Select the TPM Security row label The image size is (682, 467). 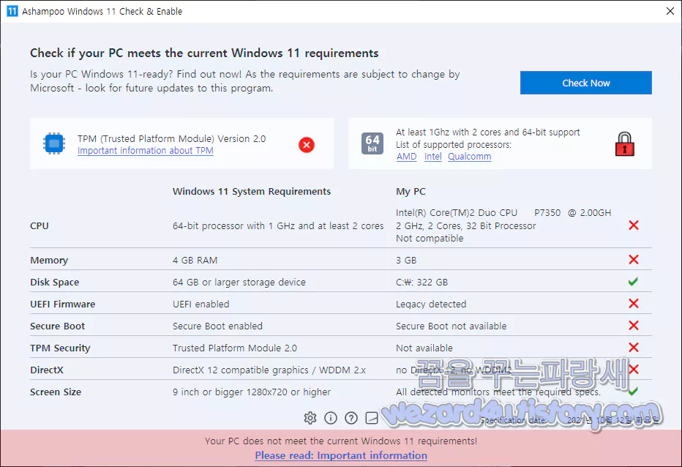tap(60, 348)
